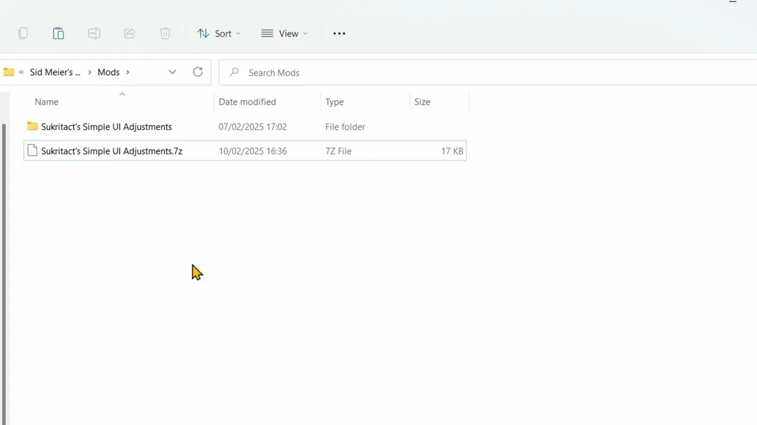Open the Sort dropdown menu
The width and height of the screenshot is (757, 425).
[x=219, y=33]
